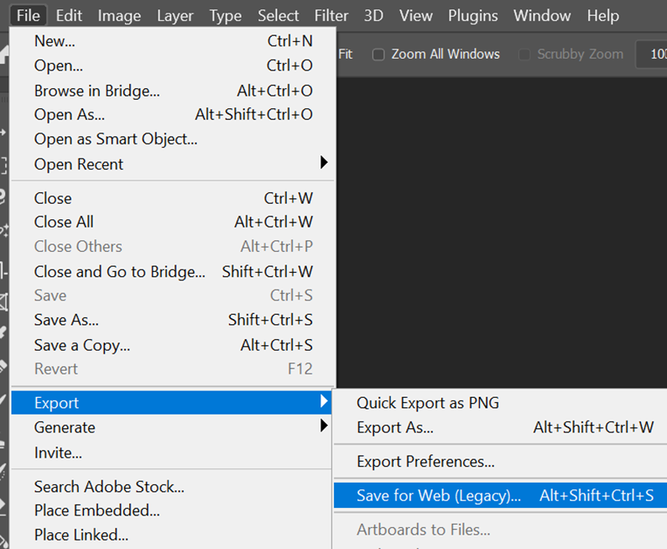Click the Fit button in options bar
Image resolution: width=667 pixels, height=549 pixels.
(x=346, y=55)
